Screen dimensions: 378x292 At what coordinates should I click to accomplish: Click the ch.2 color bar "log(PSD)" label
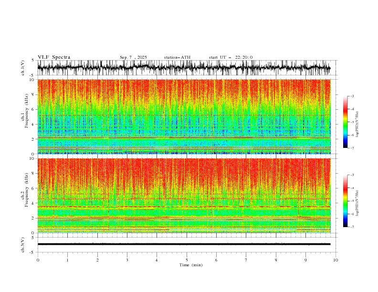(x=357, y=203)
